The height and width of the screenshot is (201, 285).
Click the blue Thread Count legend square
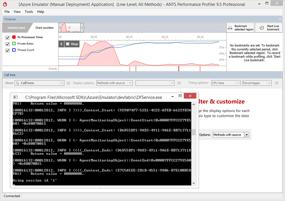[x=14, y=50]
